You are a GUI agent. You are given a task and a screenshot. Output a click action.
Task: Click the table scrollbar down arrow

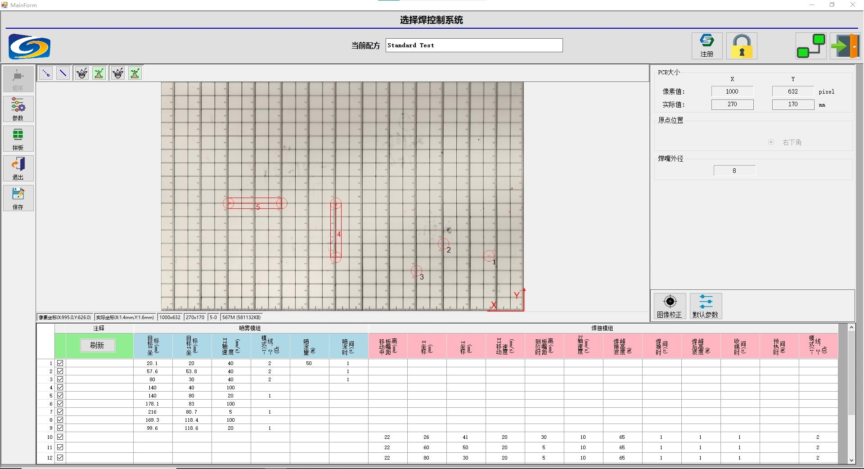tap(851, 460)
